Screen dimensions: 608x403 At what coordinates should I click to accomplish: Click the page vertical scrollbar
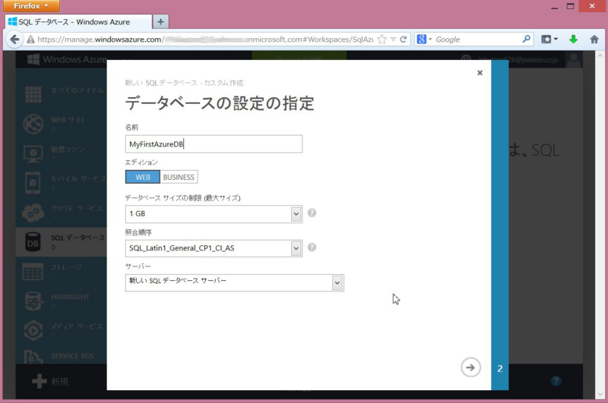pyautogui.click(x=600, y=225)
